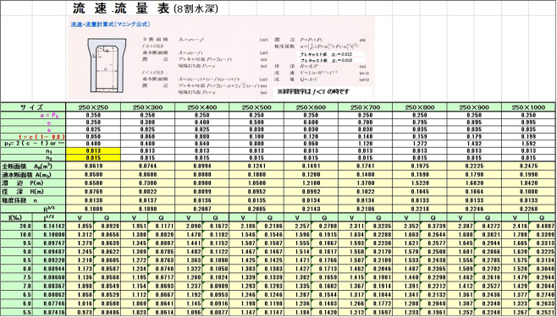Select the 0.07746 cell in I^1/2 column

click(49, 303)
